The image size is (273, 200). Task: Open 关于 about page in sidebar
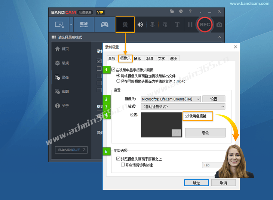(62, 106)
